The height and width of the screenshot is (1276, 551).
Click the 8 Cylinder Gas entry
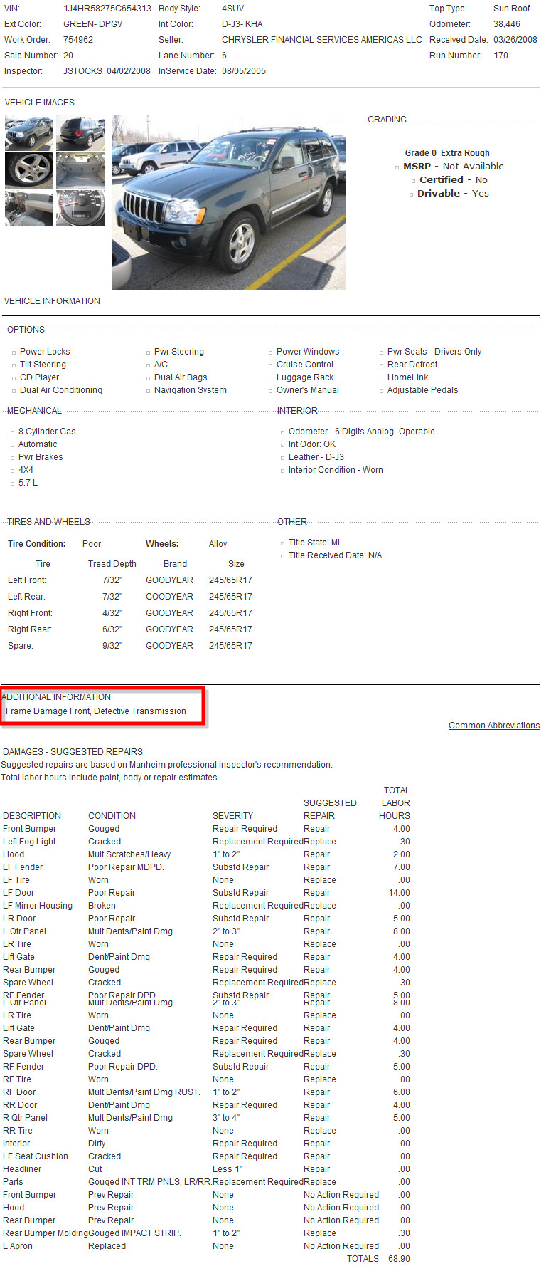tap(47, 432)
